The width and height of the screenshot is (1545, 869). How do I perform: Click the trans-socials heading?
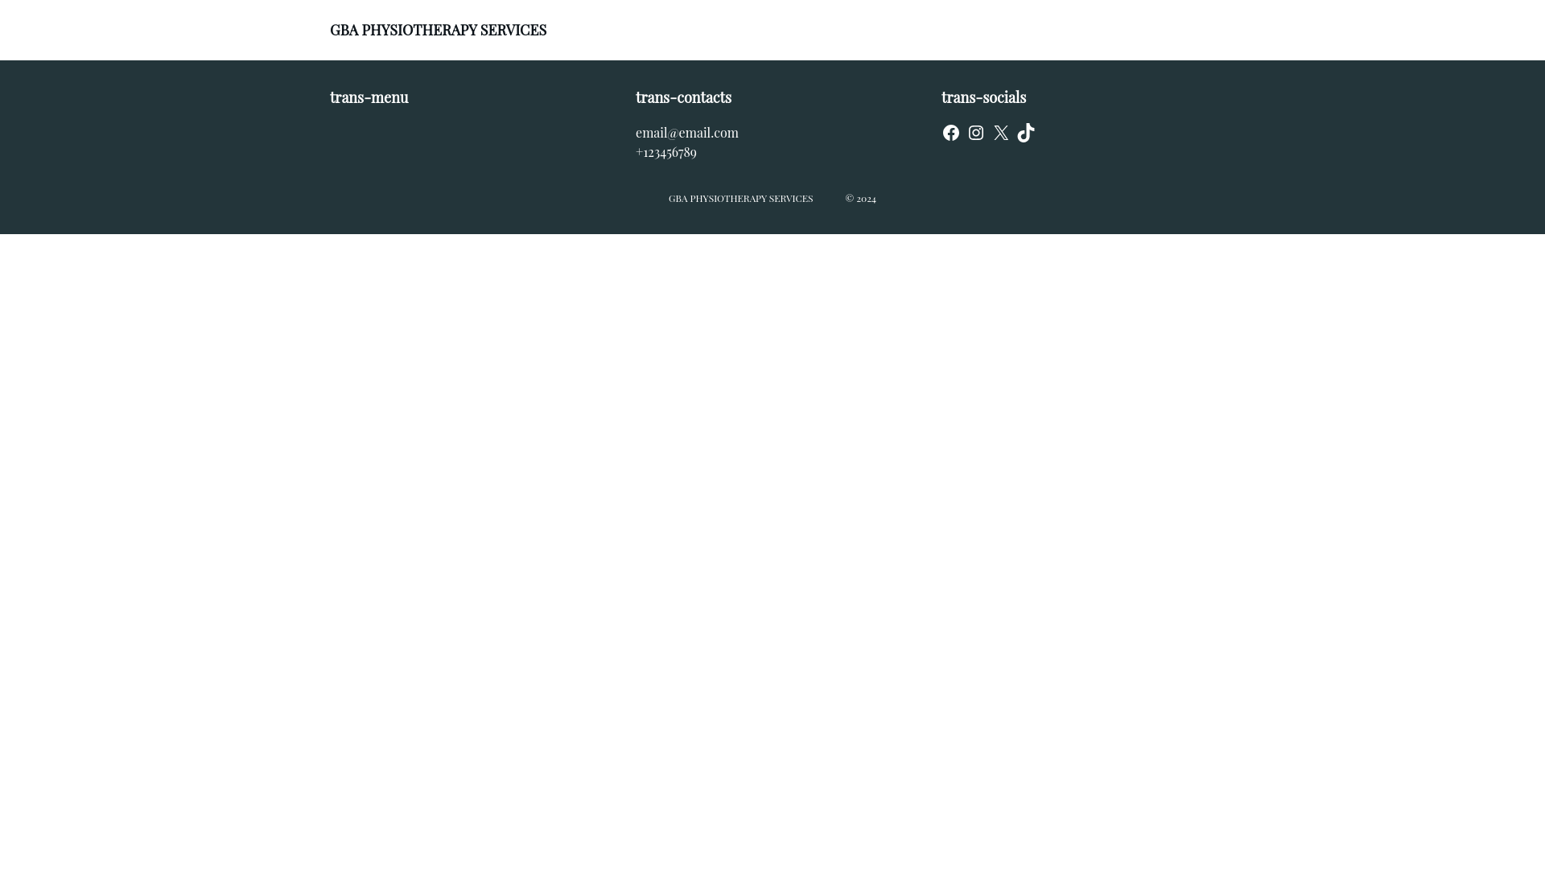(x=983, y=97)
